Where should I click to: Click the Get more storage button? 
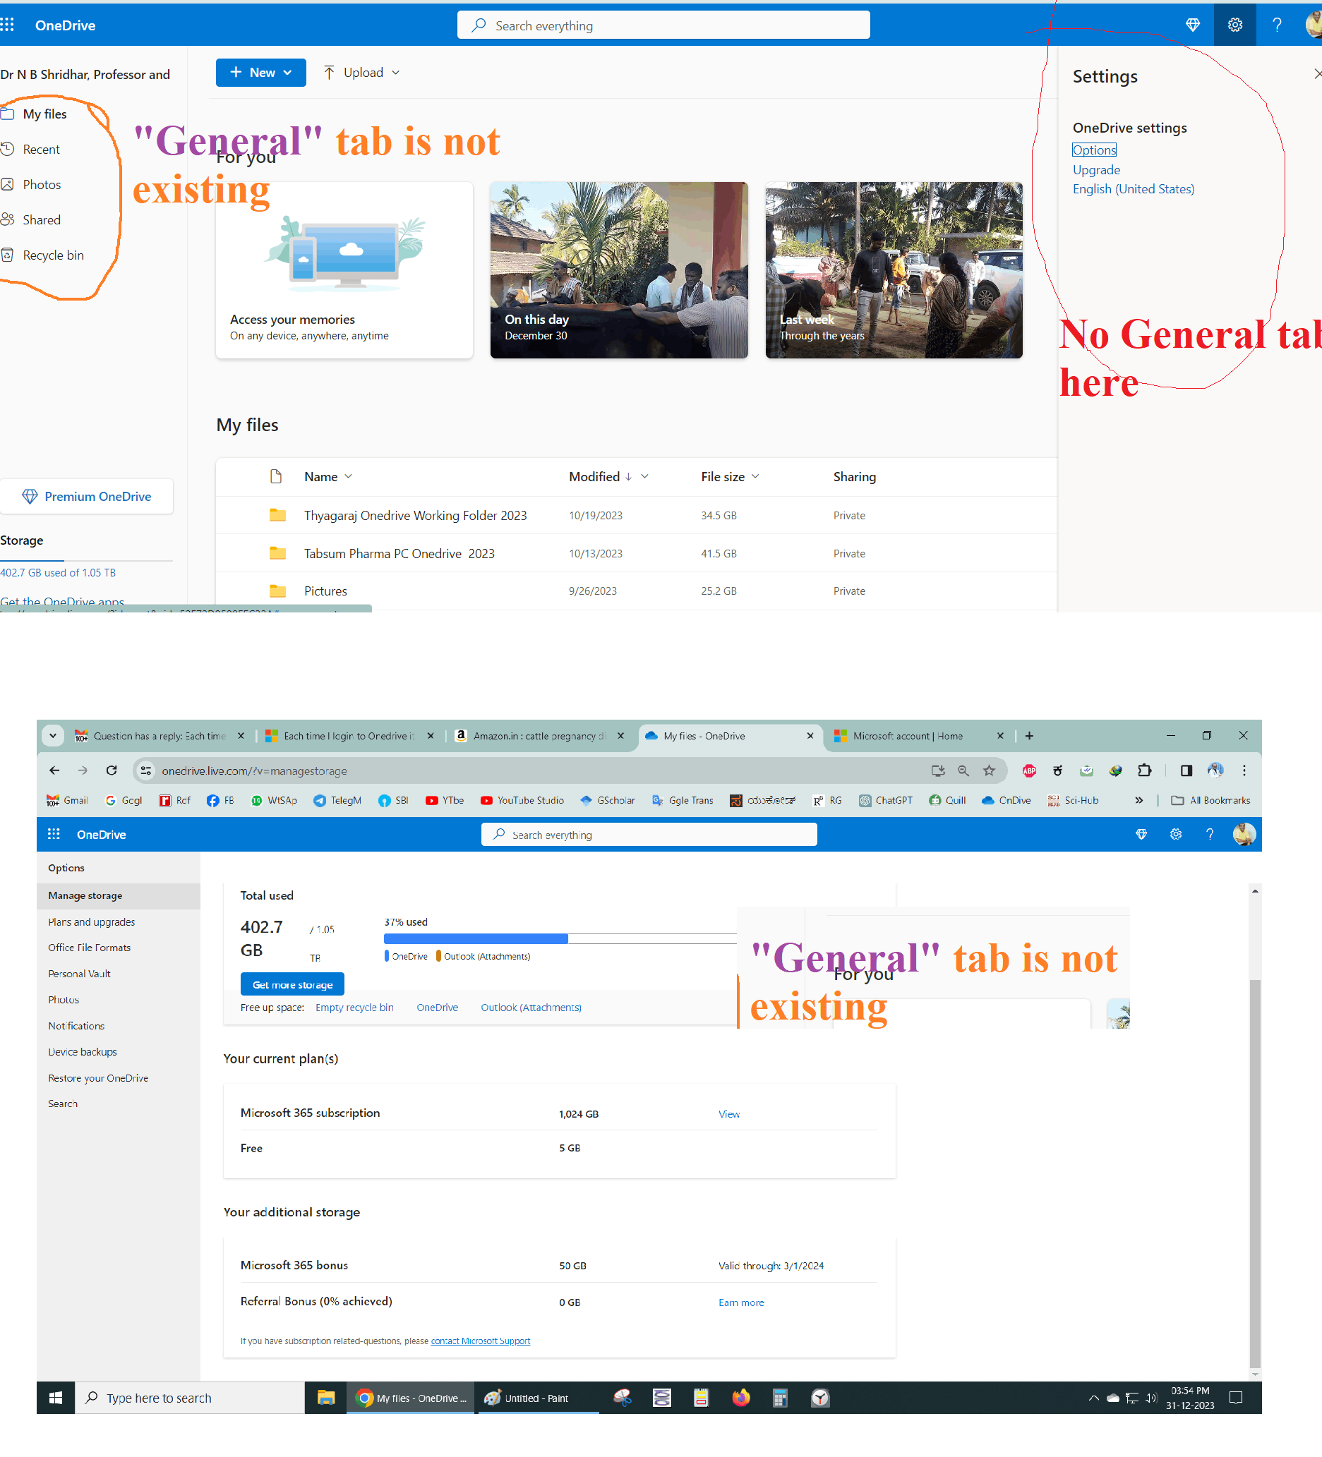(x=292, y=984)
